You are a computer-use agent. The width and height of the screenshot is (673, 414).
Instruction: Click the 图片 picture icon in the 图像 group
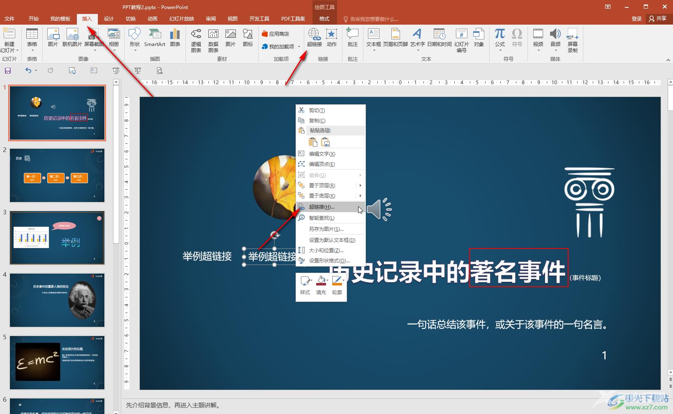point(53,38)
